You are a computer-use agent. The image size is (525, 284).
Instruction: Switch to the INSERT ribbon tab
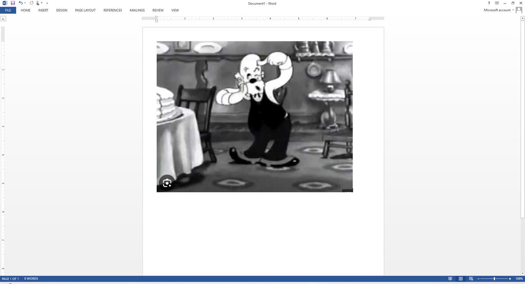(43, 10)
